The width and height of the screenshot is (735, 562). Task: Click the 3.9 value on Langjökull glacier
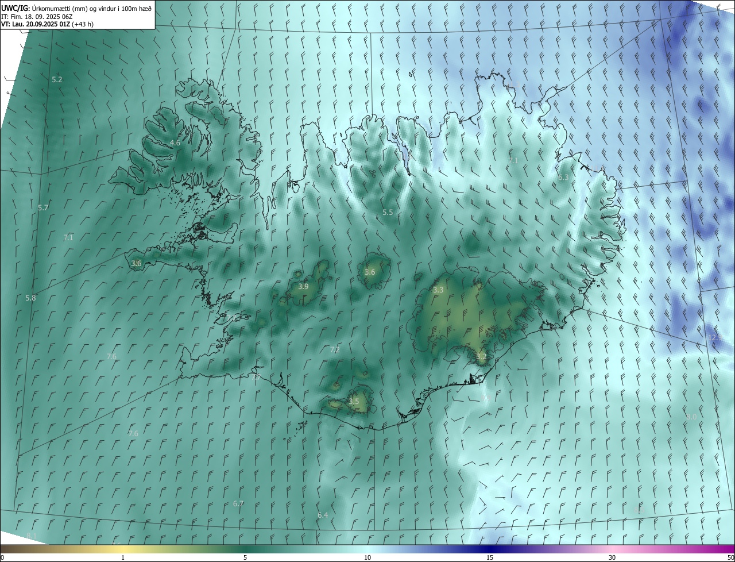point(303,286)
